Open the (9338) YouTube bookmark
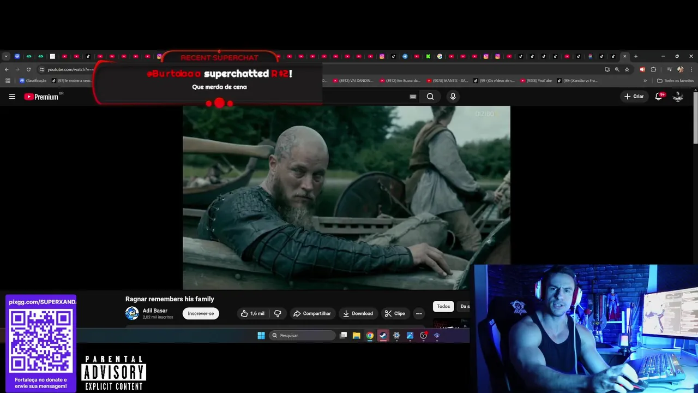Viewport: 698px width, 393px height. click(536, 81)
